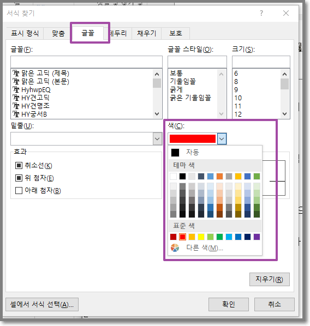Viewport: 310px width, 326px height.
Task: Pick the orange theme color swatch
Action: pyautogui.click(x=219, y=176)
